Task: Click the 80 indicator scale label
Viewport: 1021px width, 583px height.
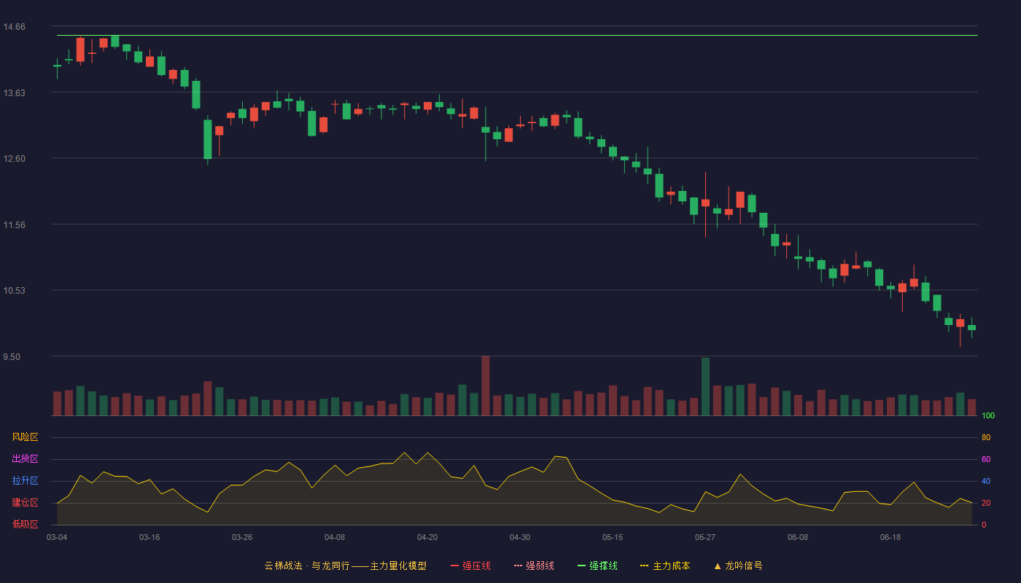Action: pos(986,438)
